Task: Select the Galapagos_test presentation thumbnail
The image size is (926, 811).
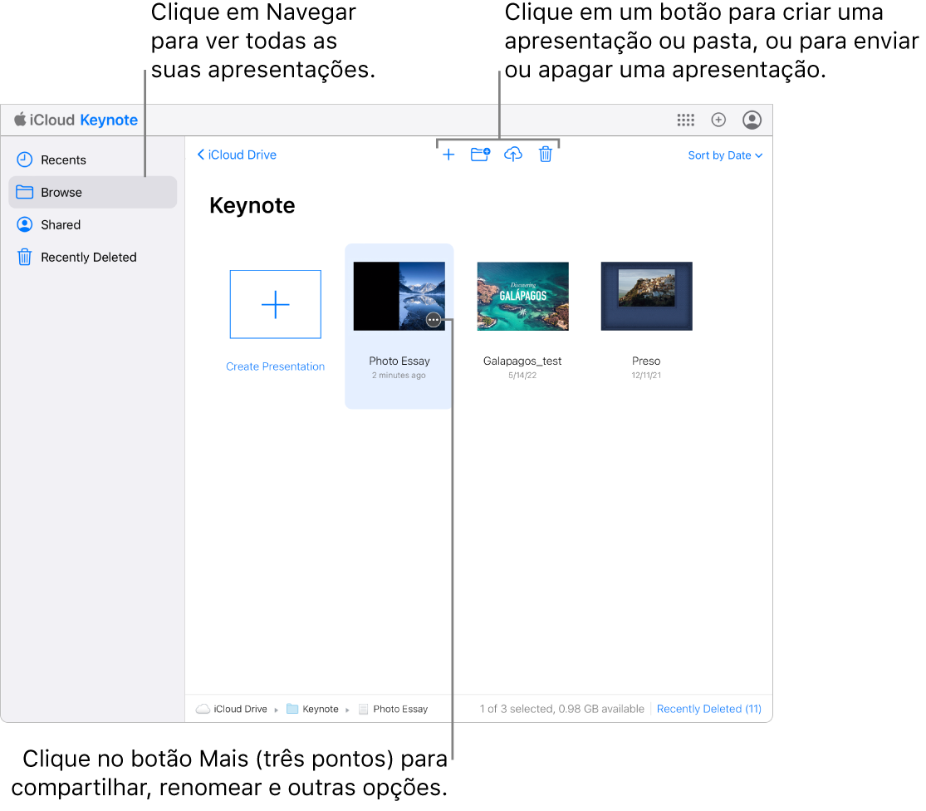Action: point(522,296)
